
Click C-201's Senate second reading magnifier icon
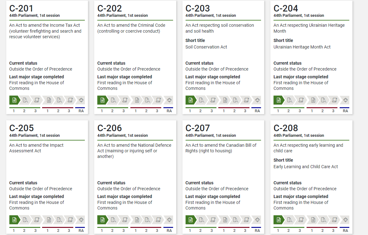[60, 100]
